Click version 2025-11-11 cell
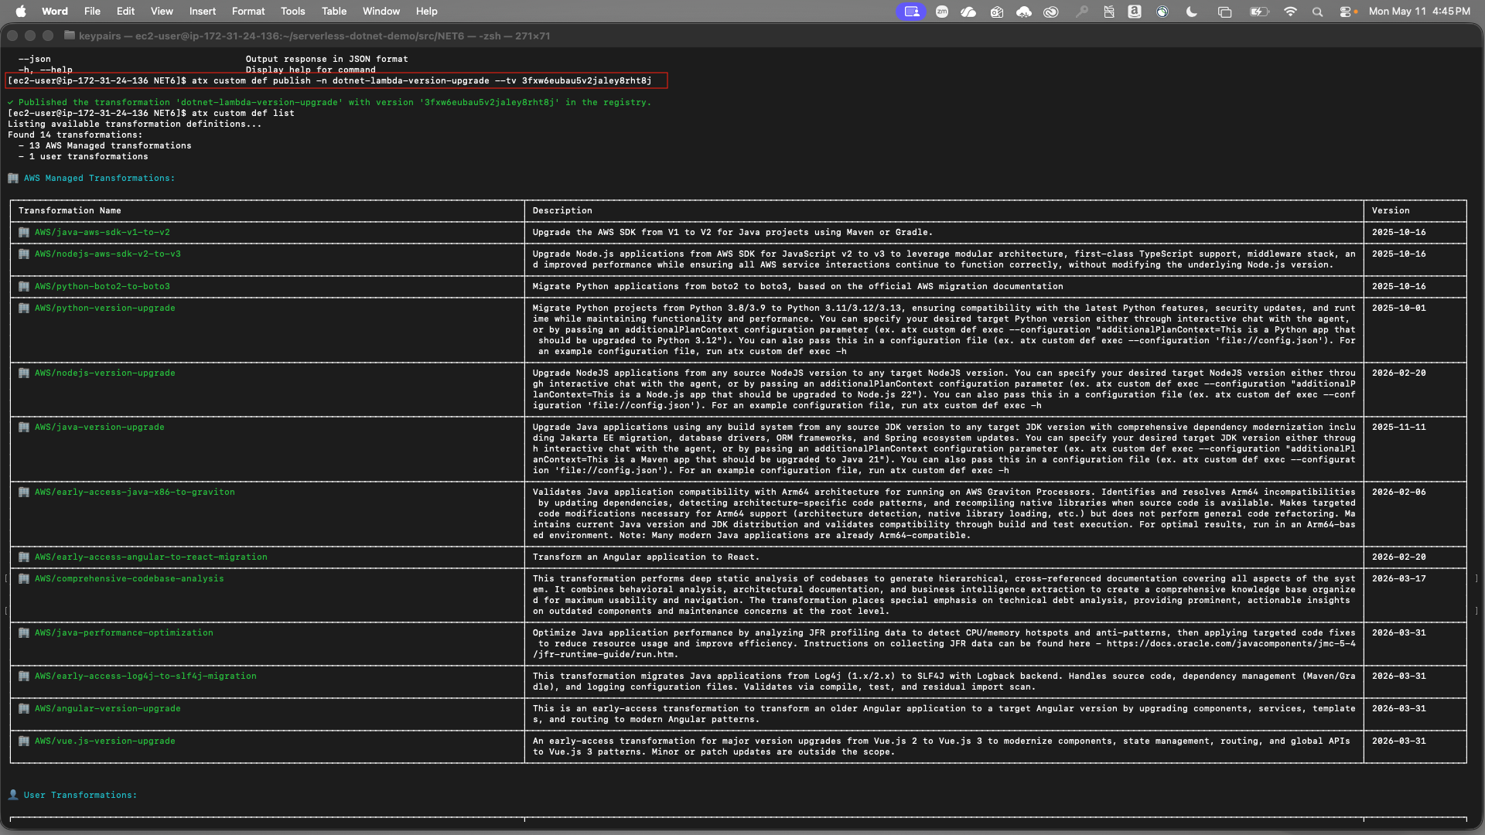Image resolution: width=1485 pixels, height=835 pixels. [1398, 427]
